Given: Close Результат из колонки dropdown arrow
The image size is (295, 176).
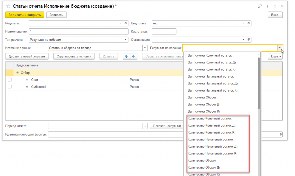Looking at the screenshot, I should 280,48.
